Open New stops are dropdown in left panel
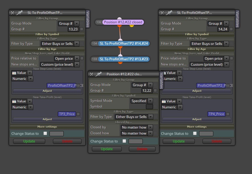 (77, 65)
